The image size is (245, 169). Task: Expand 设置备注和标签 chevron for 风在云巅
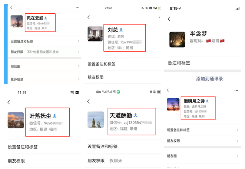(79, 41)
